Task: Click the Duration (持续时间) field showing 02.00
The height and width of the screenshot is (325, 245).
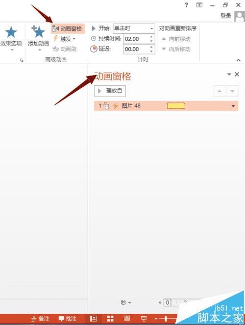Action: tap(136, 39)
